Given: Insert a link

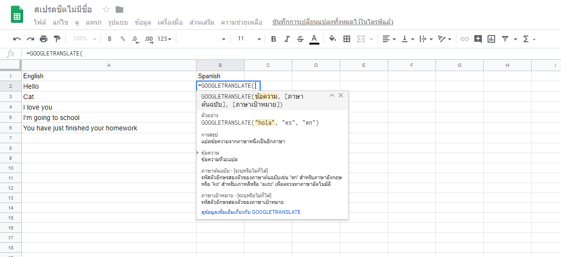Looking at the screenshot, I should click(x=464, y=39).
